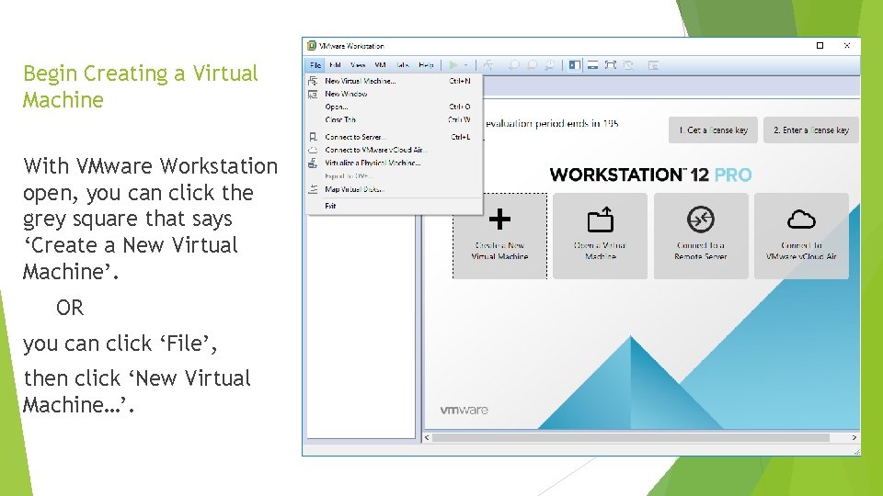Click the '1. Get a license key' button
This screenshot has height=496, width=883.
[713, 130]
